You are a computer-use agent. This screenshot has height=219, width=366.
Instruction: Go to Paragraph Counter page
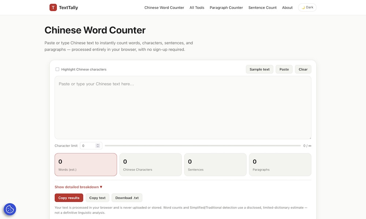coord(226,8)
